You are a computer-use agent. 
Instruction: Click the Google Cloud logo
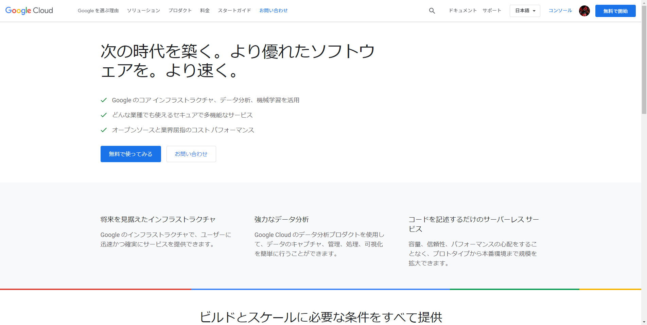click(x=29, y=11)
